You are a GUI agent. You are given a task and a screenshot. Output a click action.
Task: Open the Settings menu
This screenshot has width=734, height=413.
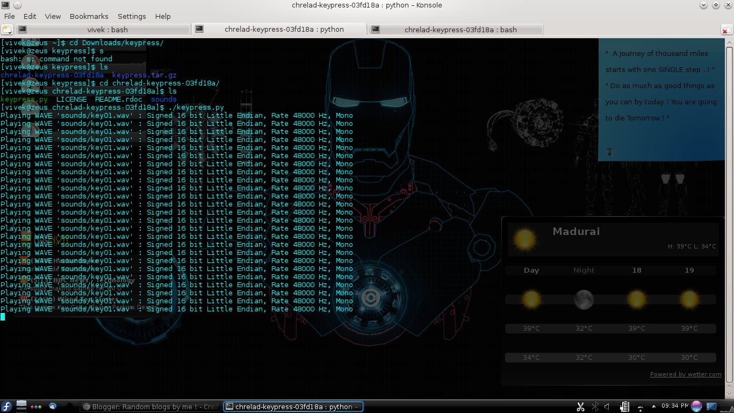pyautogui.click(x=132, y=16)
